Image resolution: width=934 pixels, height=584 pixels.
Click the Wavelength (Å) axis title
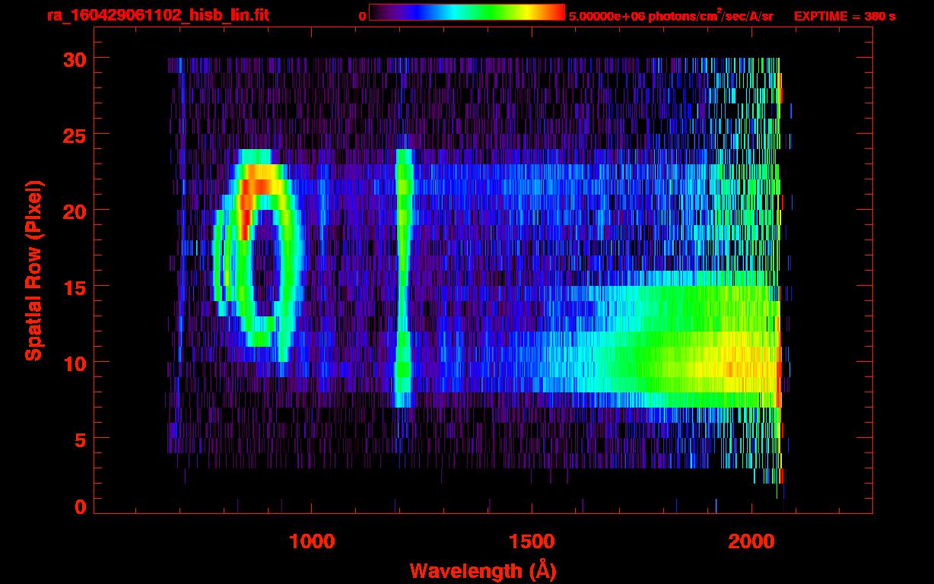point(480,570)
